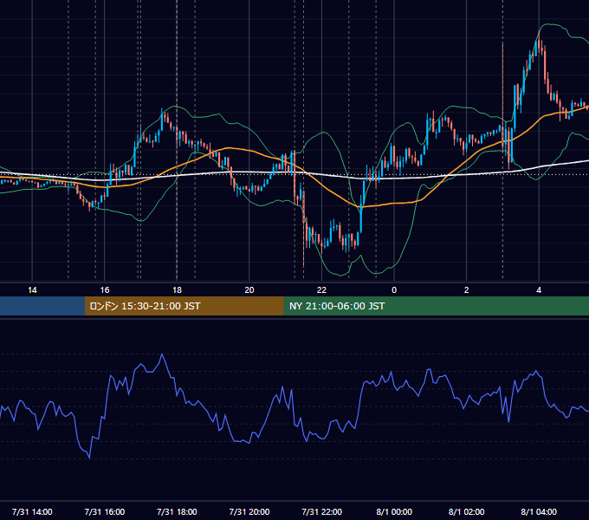
Task: Click the 14 hour label on chart axis
Action: 32,290
